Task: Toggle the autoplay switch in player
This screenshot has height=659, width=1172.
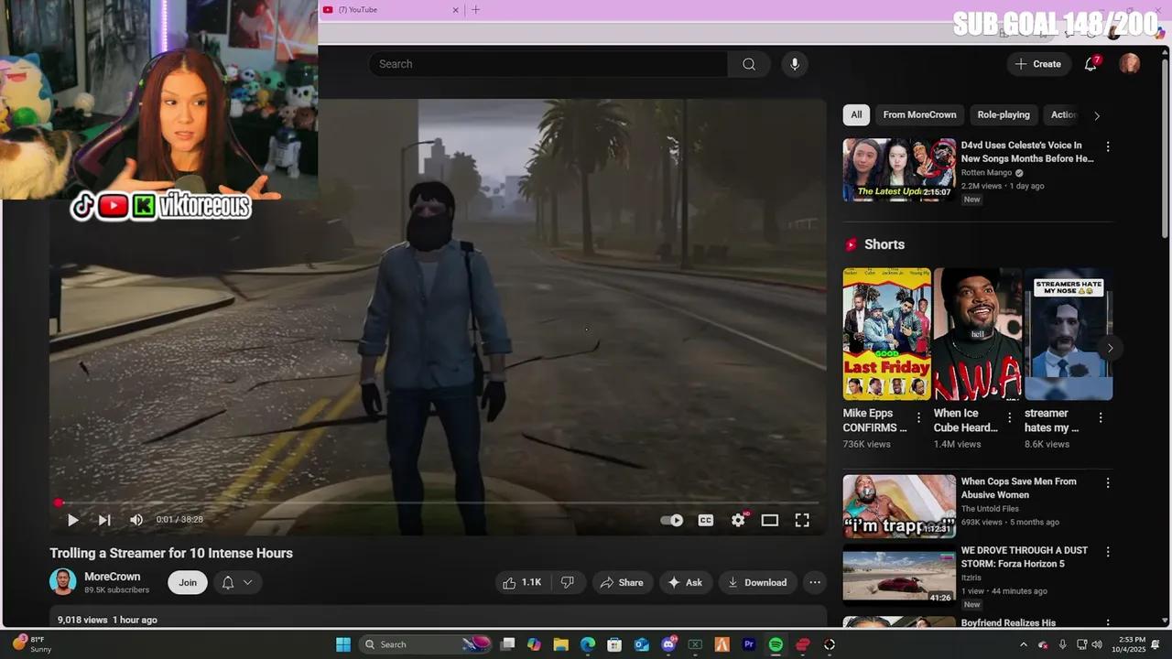Action: (672, 520)
